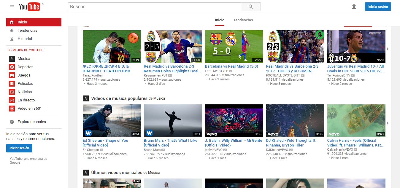The height and width of the screenshot is (188, 400).
Task: Click the sidebar Iniciar sesión button
Action: click(19, 148)
